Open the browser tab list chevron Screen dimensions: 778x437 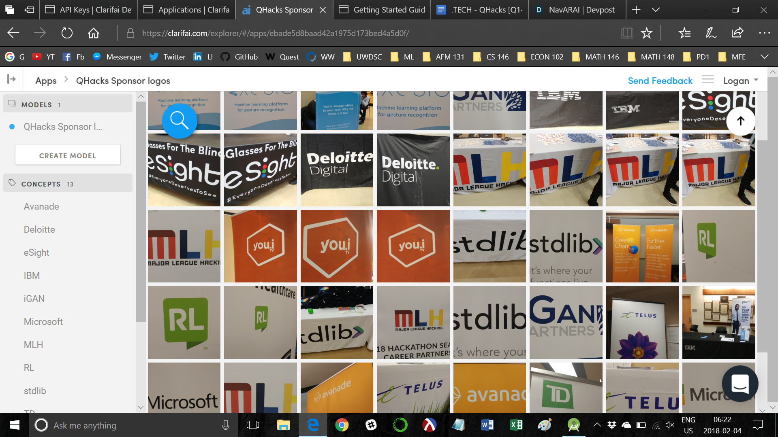(656, 10)
